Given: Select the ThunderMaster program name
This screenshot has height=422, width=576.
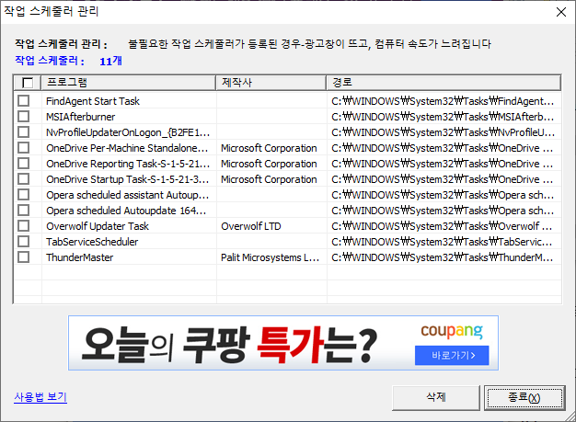Looking at the screenshot, I should (x=79, y=257).
